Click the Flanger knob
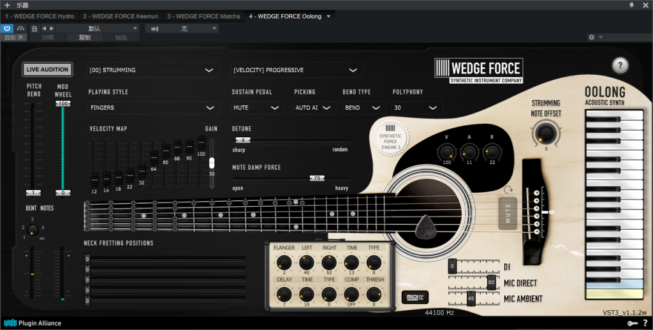The height and width of the screenshot is (330, 653). [x=284, y=263]
